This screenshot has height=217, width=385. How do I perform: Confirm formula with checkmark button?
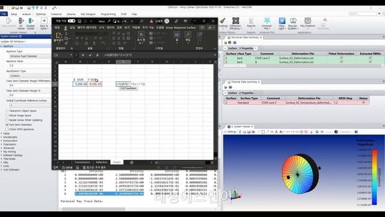[x=90, y=55]
